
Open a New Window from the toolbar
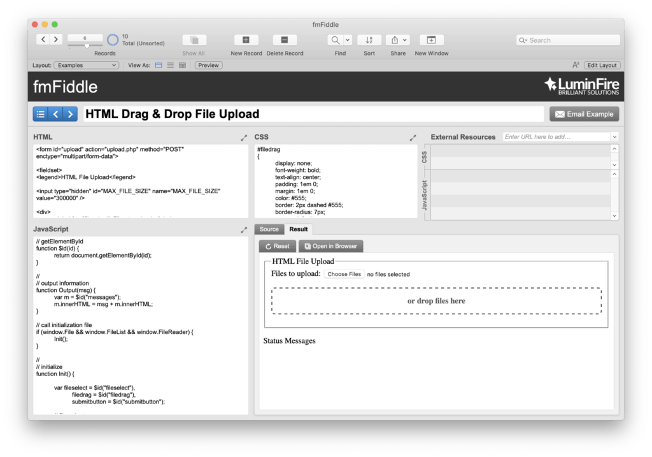point(432,40)
